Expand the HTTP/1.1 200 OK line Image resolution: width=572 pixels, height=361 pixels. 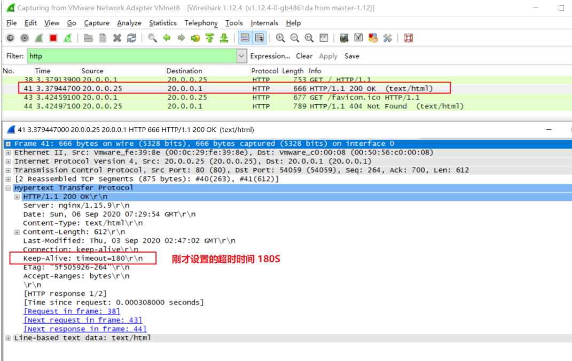coord(17,197)
